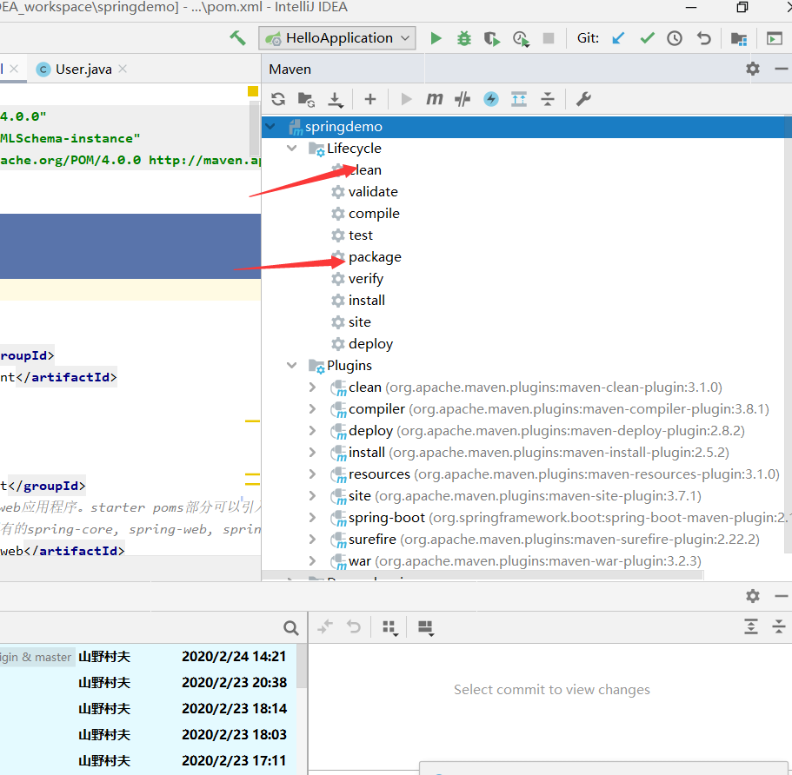
Task: Expand the spring-boot plugin node
Action: (313, 518)
